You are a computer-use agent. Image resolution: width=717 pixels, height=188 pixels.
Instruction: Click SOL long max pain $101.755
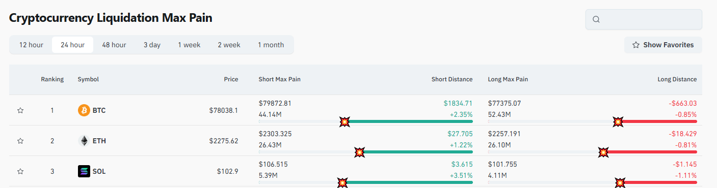tap(502, 164)
